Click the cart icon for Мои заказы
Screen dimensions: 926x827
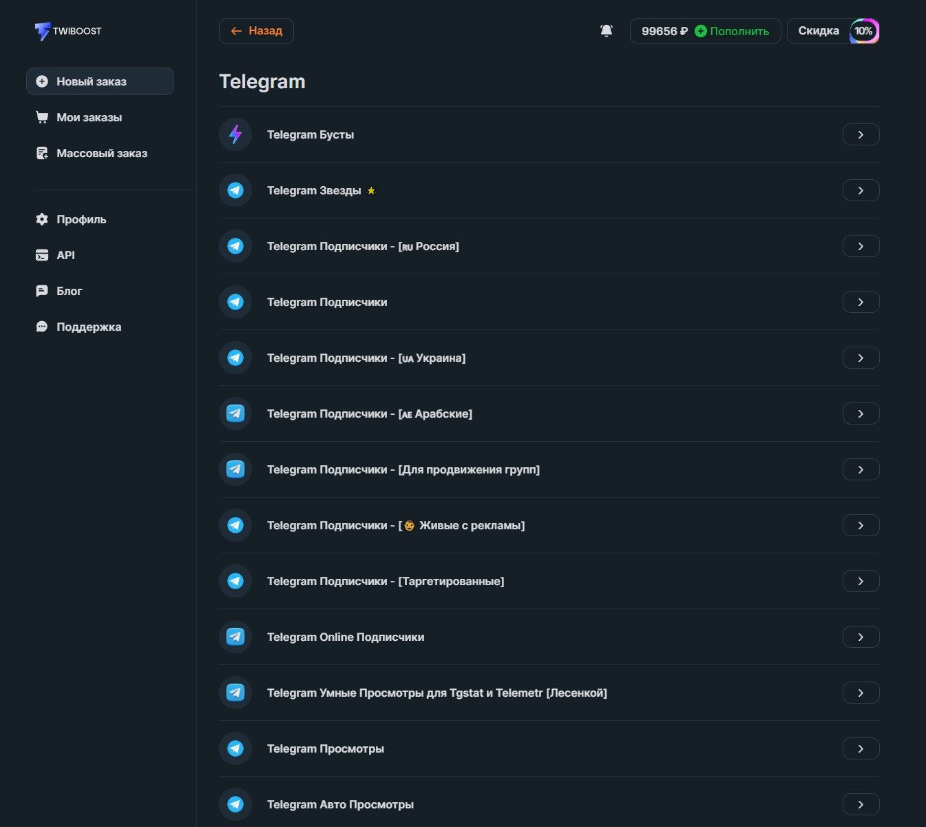click(42, 117)
